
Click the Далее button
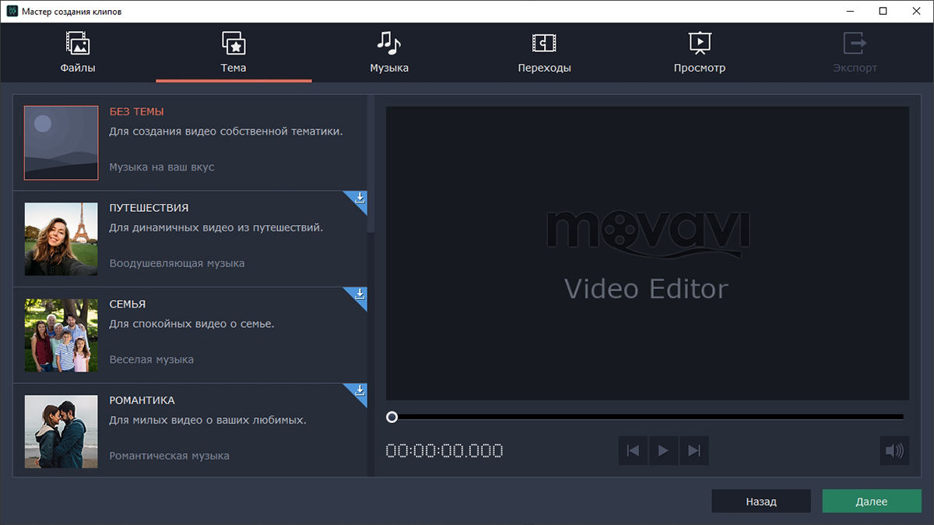pyautogui.click(x=872, y=501)
